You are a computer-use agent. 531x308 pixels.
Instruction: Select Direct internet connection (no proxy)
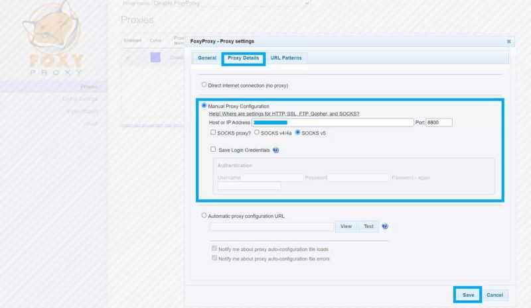[204, 85]
